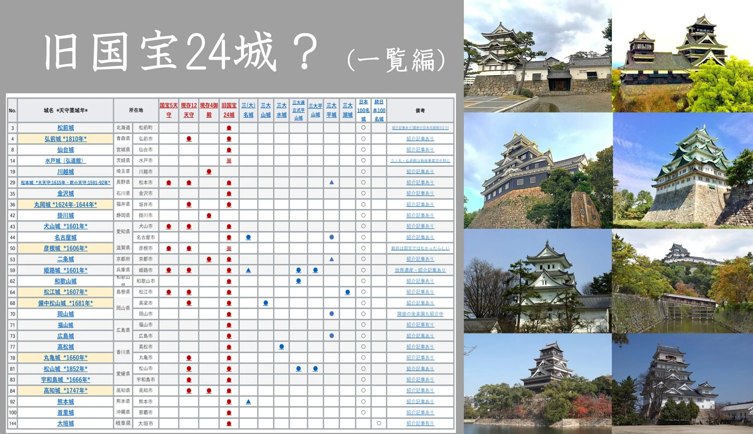
Task: Select the 旧国宝24城 column header
Action: (229, 110)
